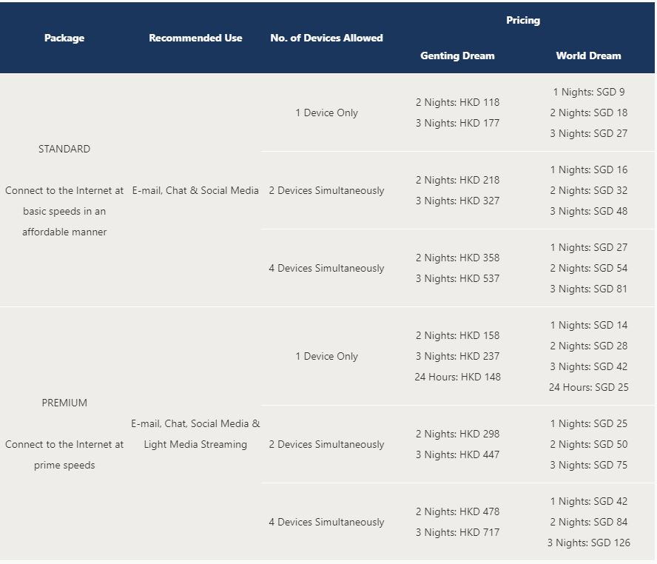Image resolution: width=657 pixels, height=564 pixels.
Task: Select the '24 Hours: HKD 148' price
Action: (457, 377)
